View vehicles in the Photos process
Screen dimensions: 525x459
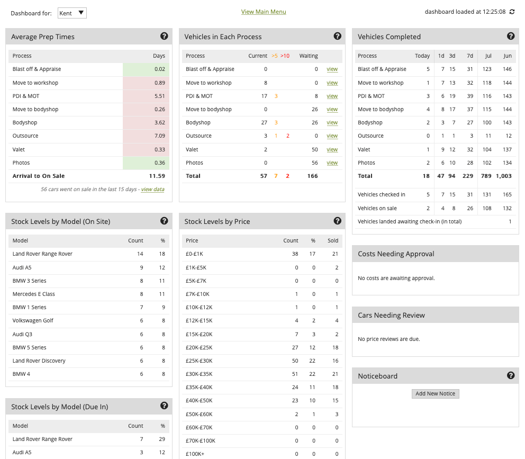coord(332,162)
